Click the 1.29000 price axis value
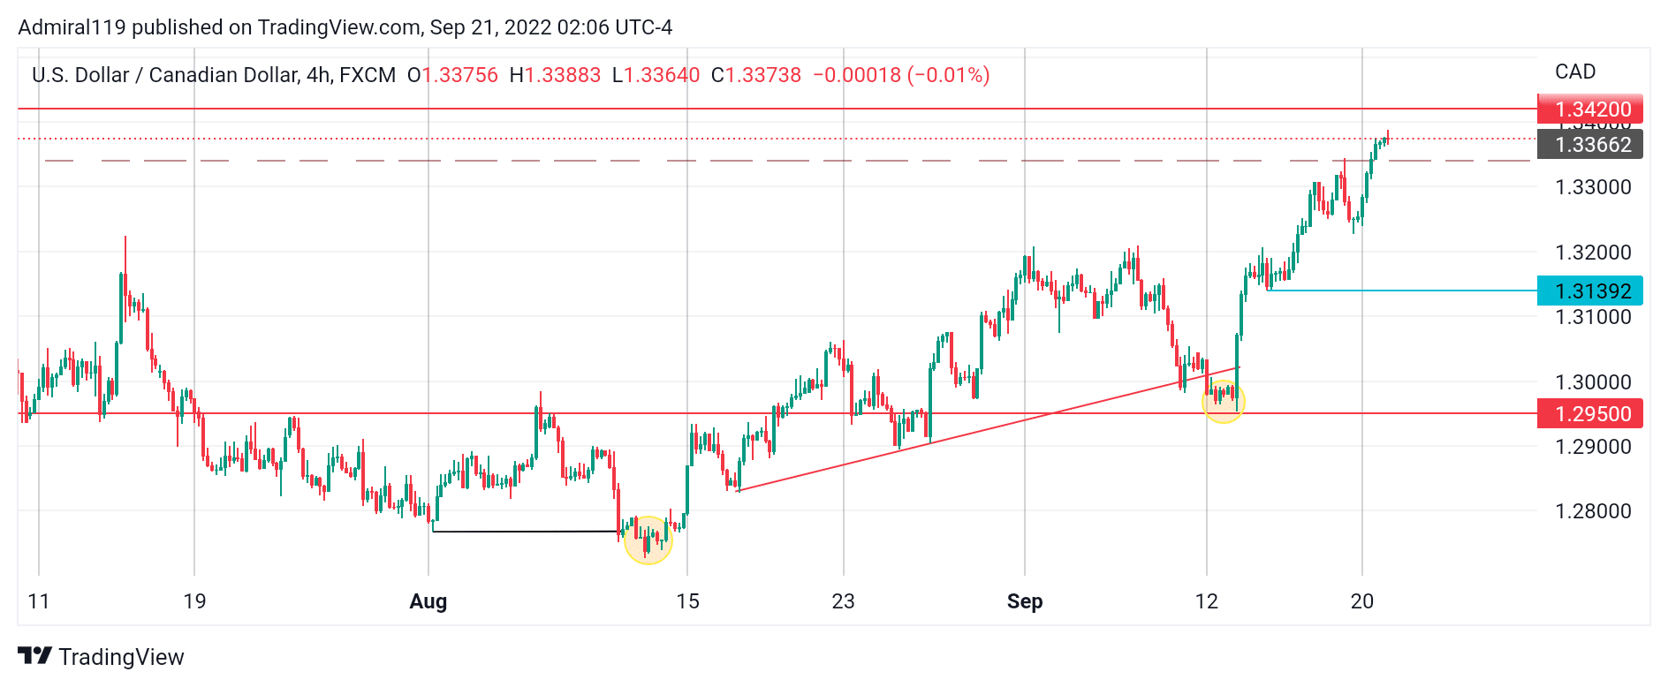The image size is (1668, 687). pos(1593,447)
